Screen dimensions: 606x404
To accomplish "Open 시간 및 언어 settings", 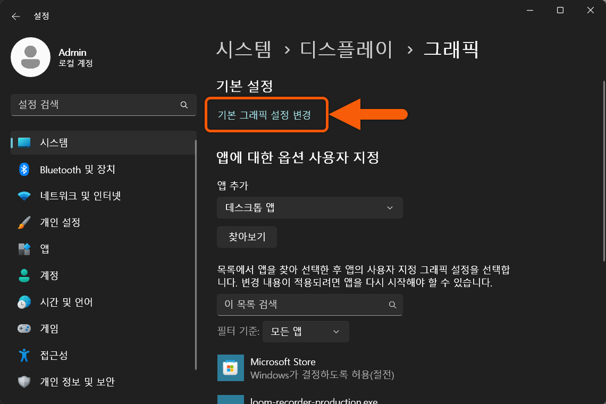I will 23,302.
